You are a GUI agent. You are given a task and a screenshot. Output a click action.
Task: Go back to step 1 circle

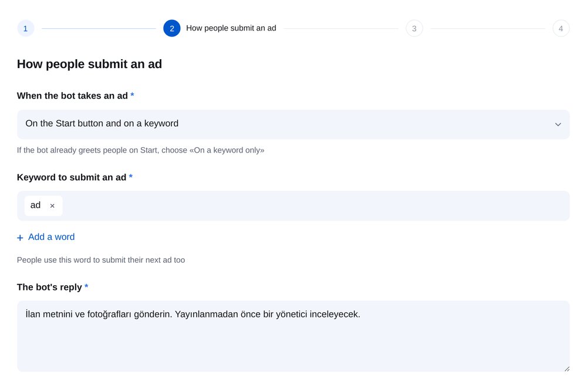[25, 28]
